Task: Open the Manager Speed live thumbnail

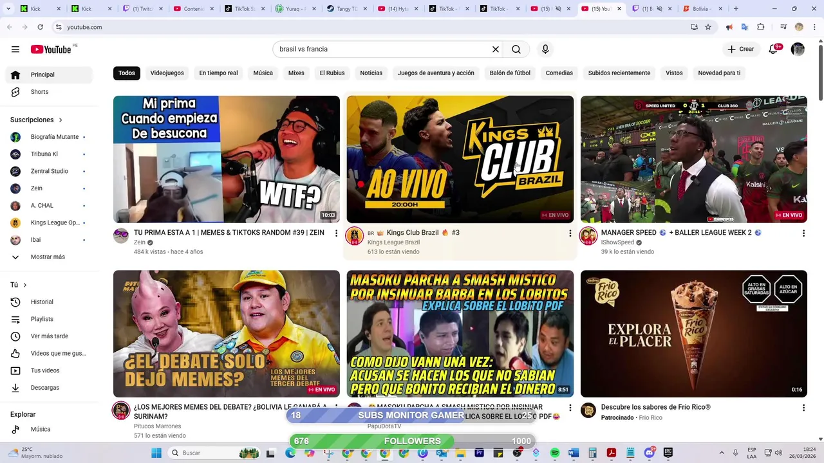Action: 694,159
